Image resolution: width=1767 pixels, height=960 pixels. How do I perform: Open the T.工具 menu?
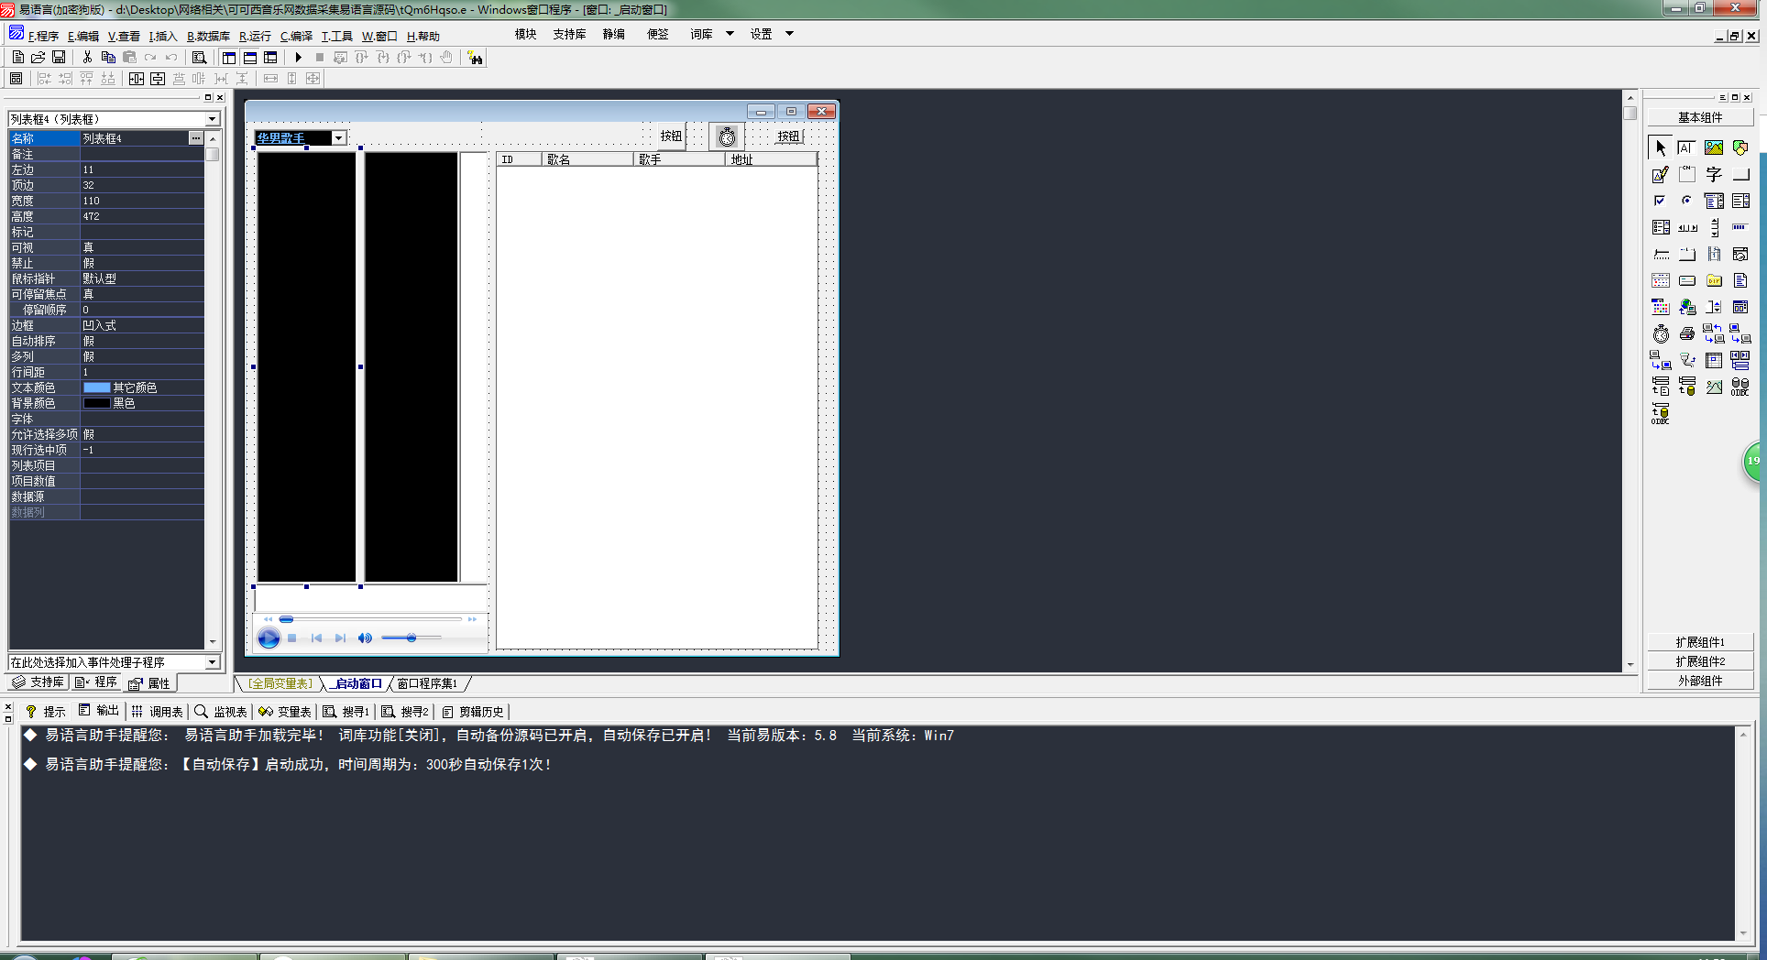coord(336,37)
